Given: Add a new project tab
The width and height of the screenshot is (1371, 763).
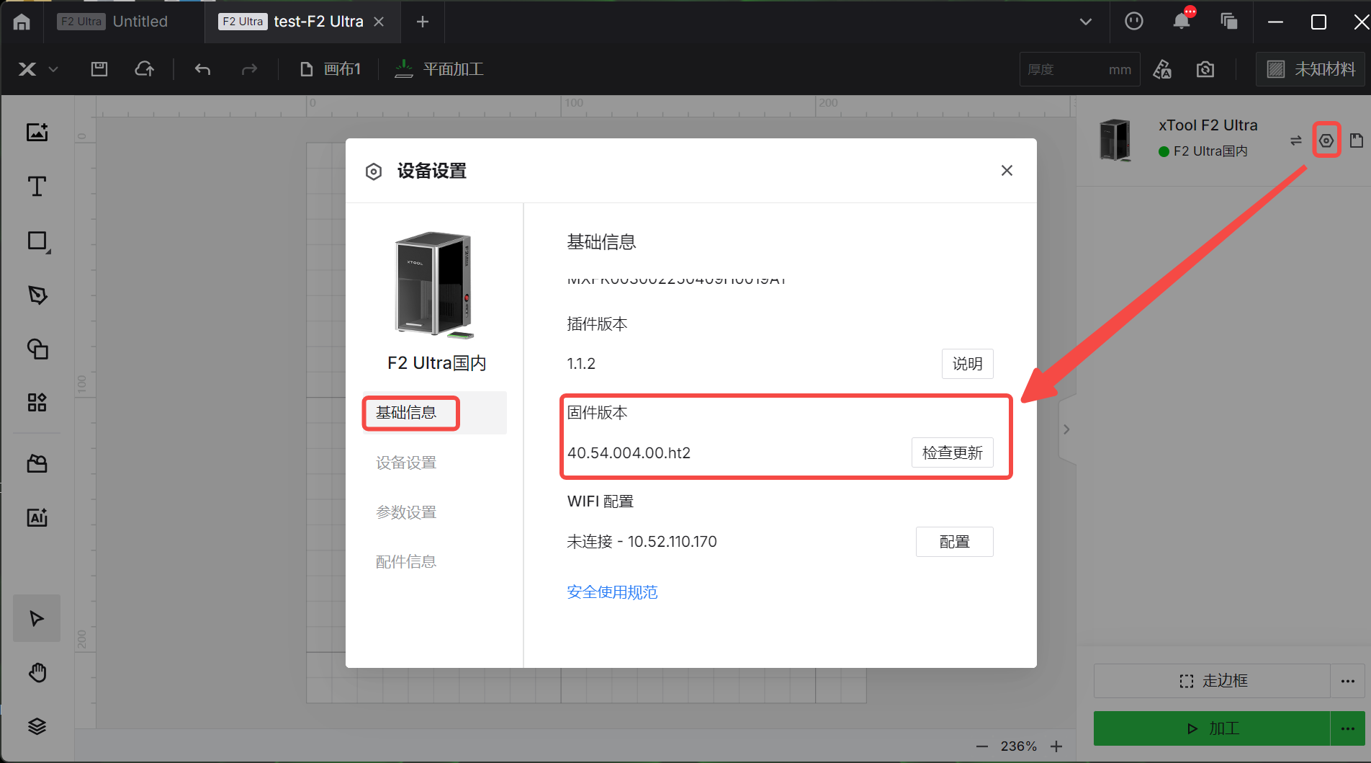Looking at the screenshot, I should pos(423,22).
